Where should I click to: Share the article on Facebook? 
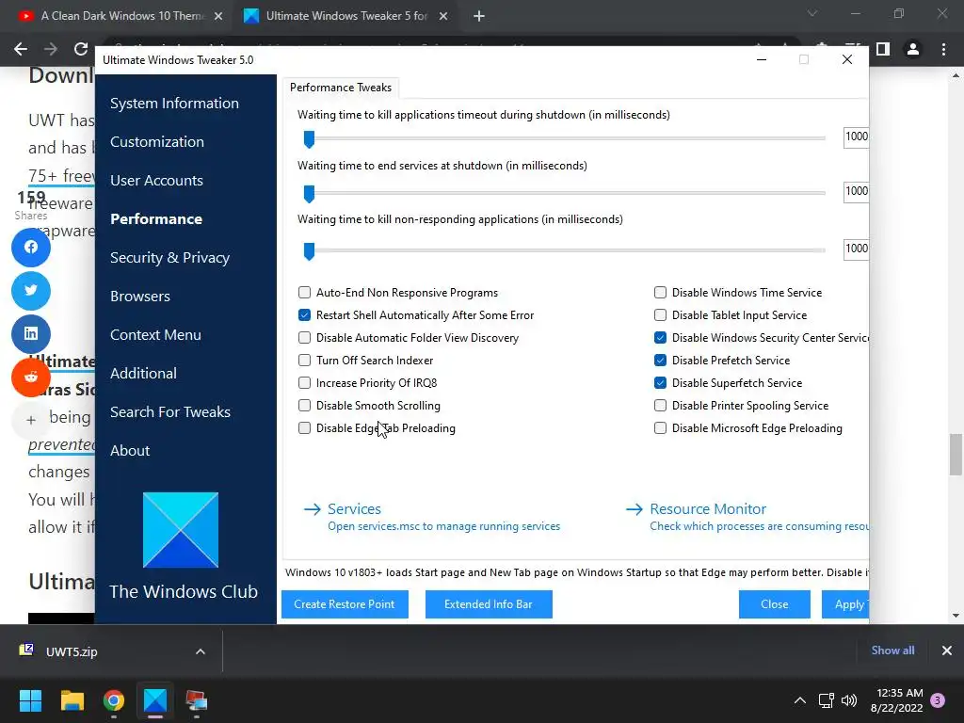tap(31, 248)
